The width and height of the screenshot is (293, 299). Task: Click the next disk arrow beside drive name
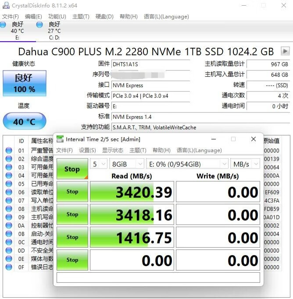285,51
